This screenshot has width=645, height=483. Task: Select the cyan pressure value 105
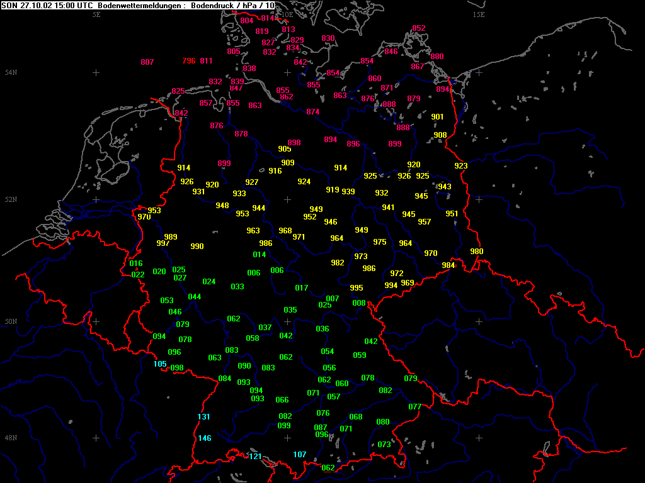(160, 364)
